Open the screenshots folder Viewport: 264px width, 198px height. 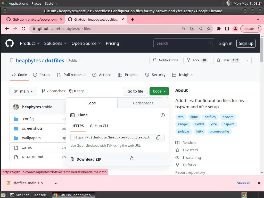[32, 128]
